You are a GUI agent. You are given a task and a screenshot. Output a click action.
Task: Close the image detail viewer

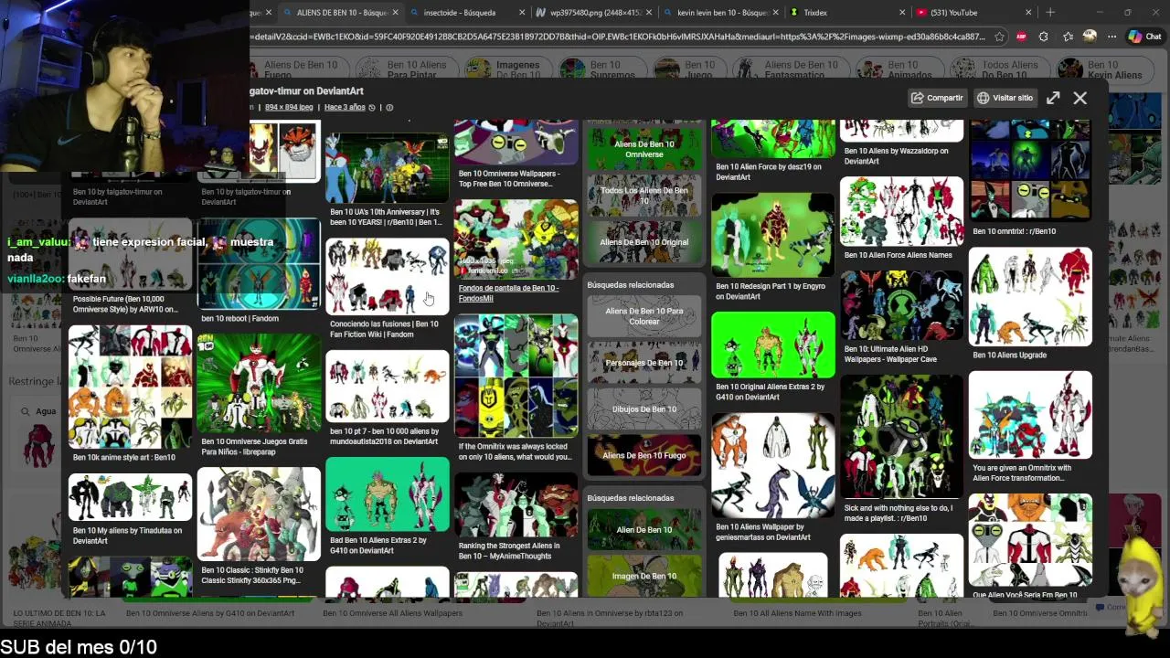[x=1080, y=98]
